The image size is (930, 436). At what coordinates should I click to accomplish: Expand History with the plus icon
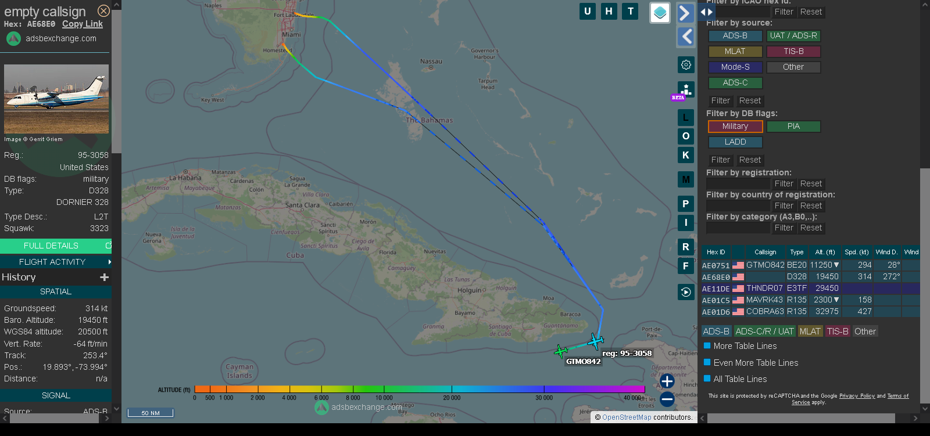(105, 278)
